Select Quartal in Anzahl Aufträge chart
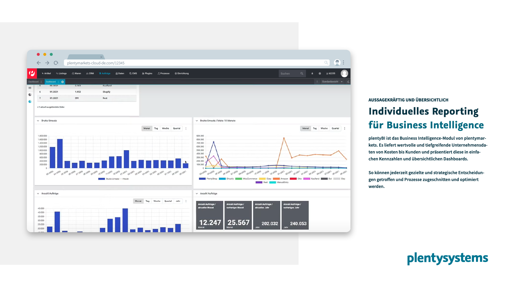The image size is (511, 287). [x=168, y=201]
